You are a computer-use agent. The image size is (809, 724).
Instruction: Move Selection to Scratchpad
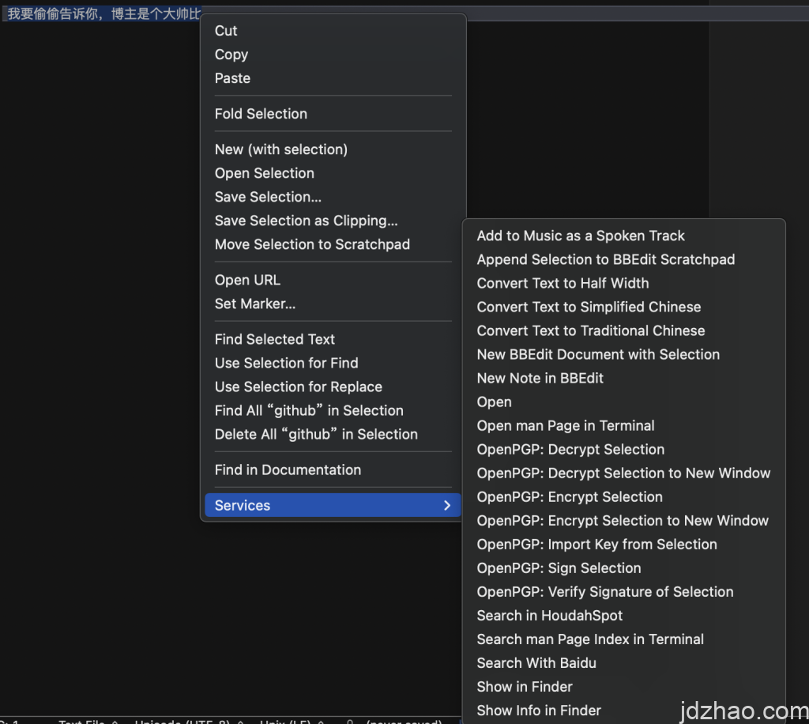click(x=312, y=244)
